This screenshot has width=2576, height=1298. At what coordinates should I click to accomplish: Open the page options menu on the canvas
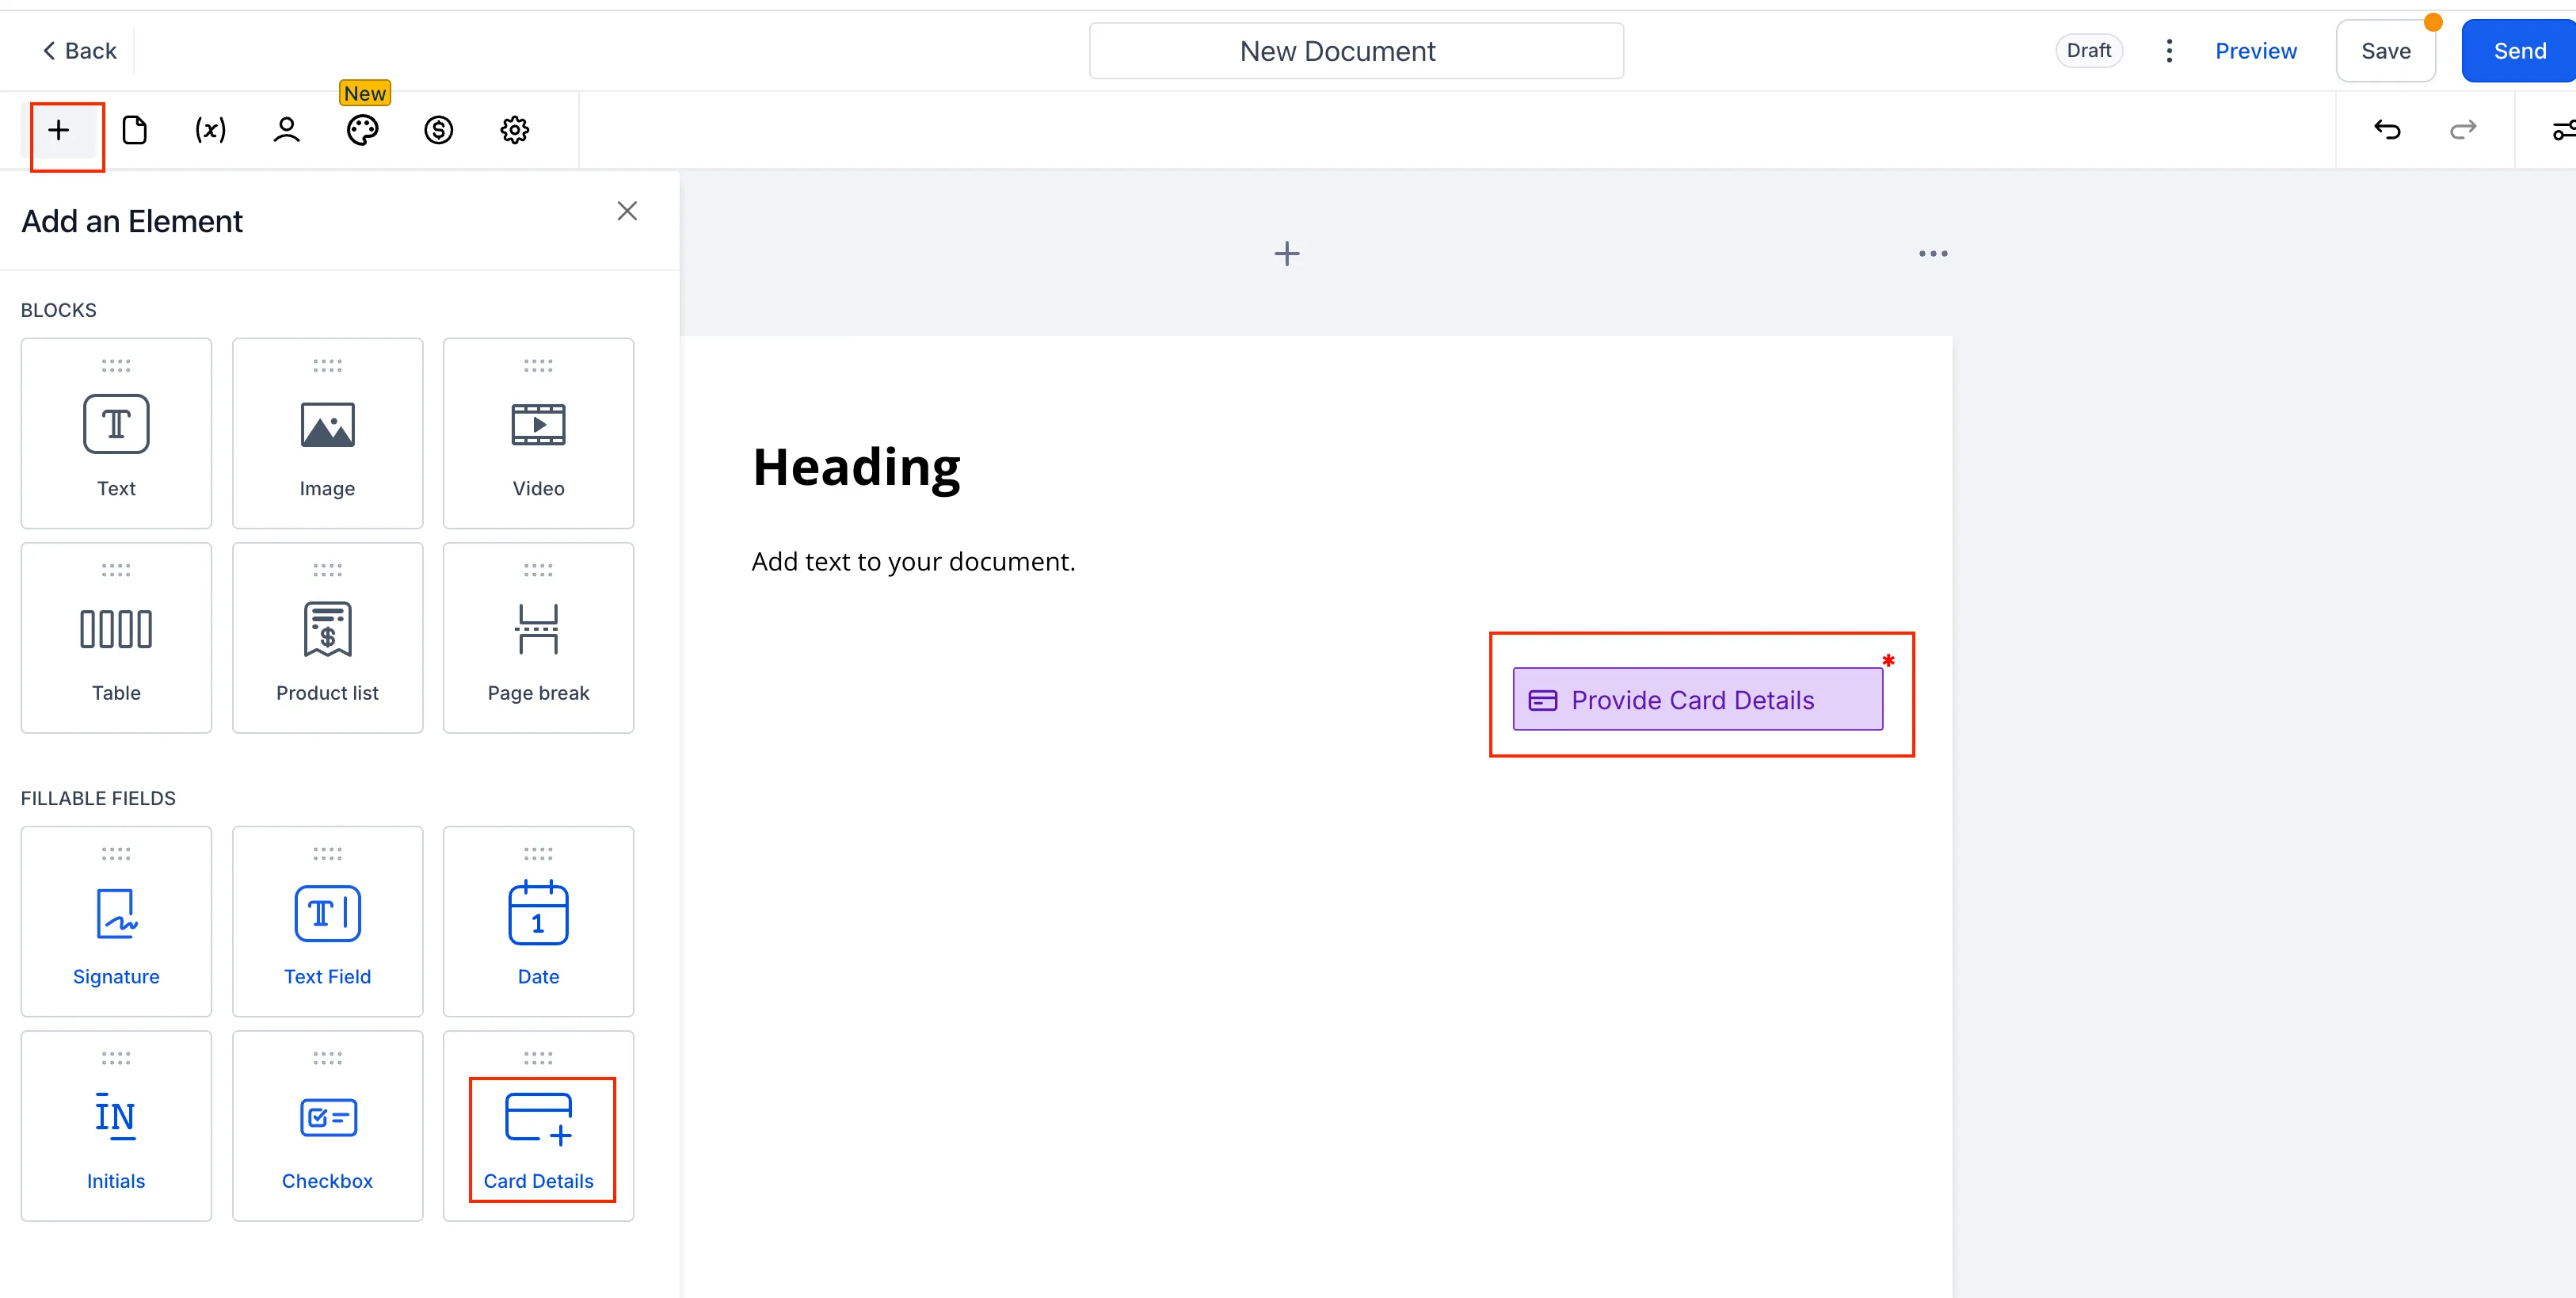(1933, 253)
